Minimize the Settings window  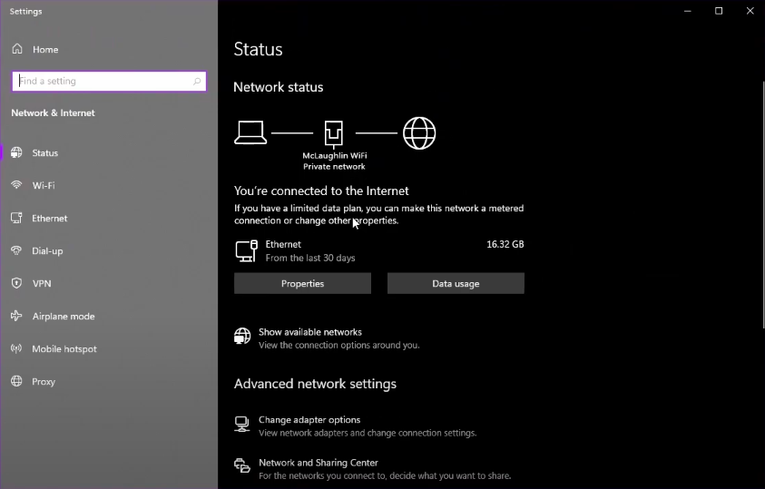(x=688, y=11)
